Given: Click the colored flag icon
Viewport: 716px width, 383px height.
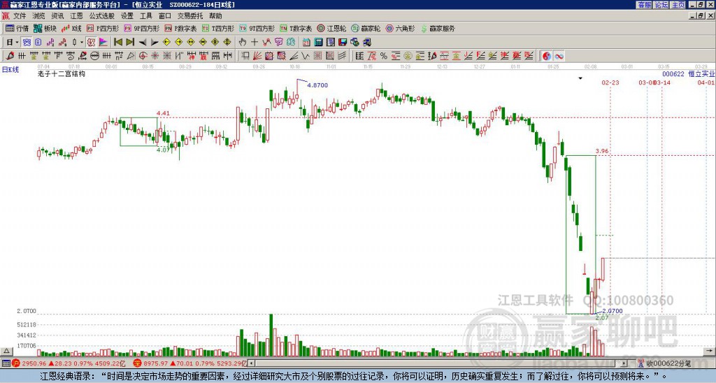Looking at the screenshot, I should pos(103,42).
